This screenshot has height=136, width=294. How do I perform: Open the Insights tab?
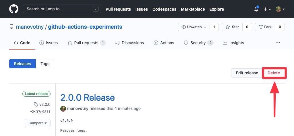click(233, 43)
